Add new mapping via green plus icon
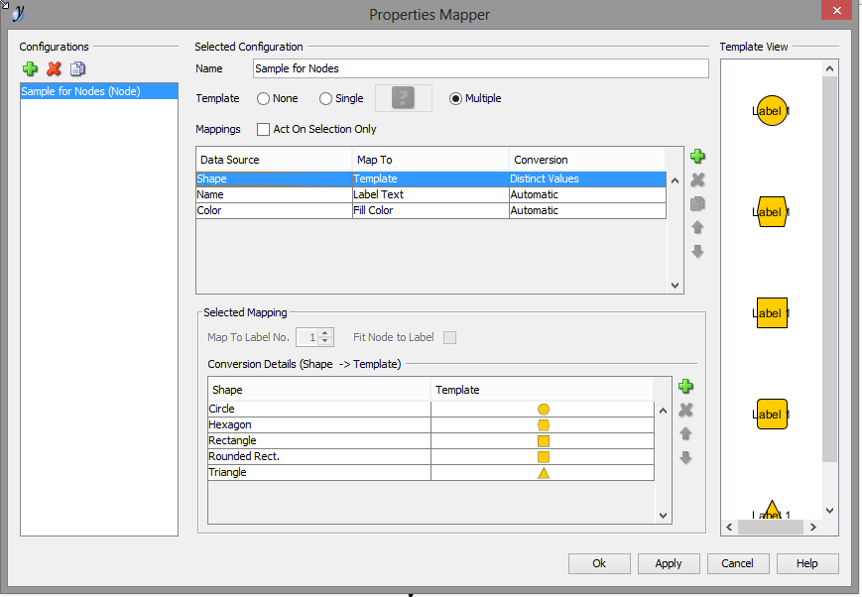The image size is (862, 597). coord(697,157)
